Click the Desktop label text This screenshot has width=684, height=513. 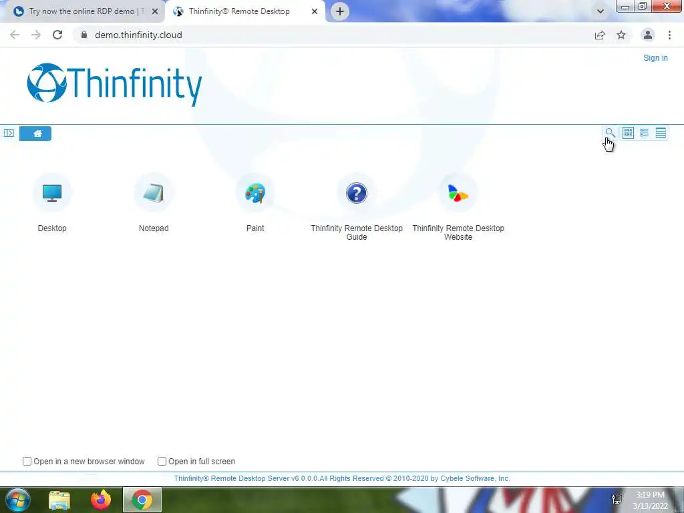(x=52, y=228)
